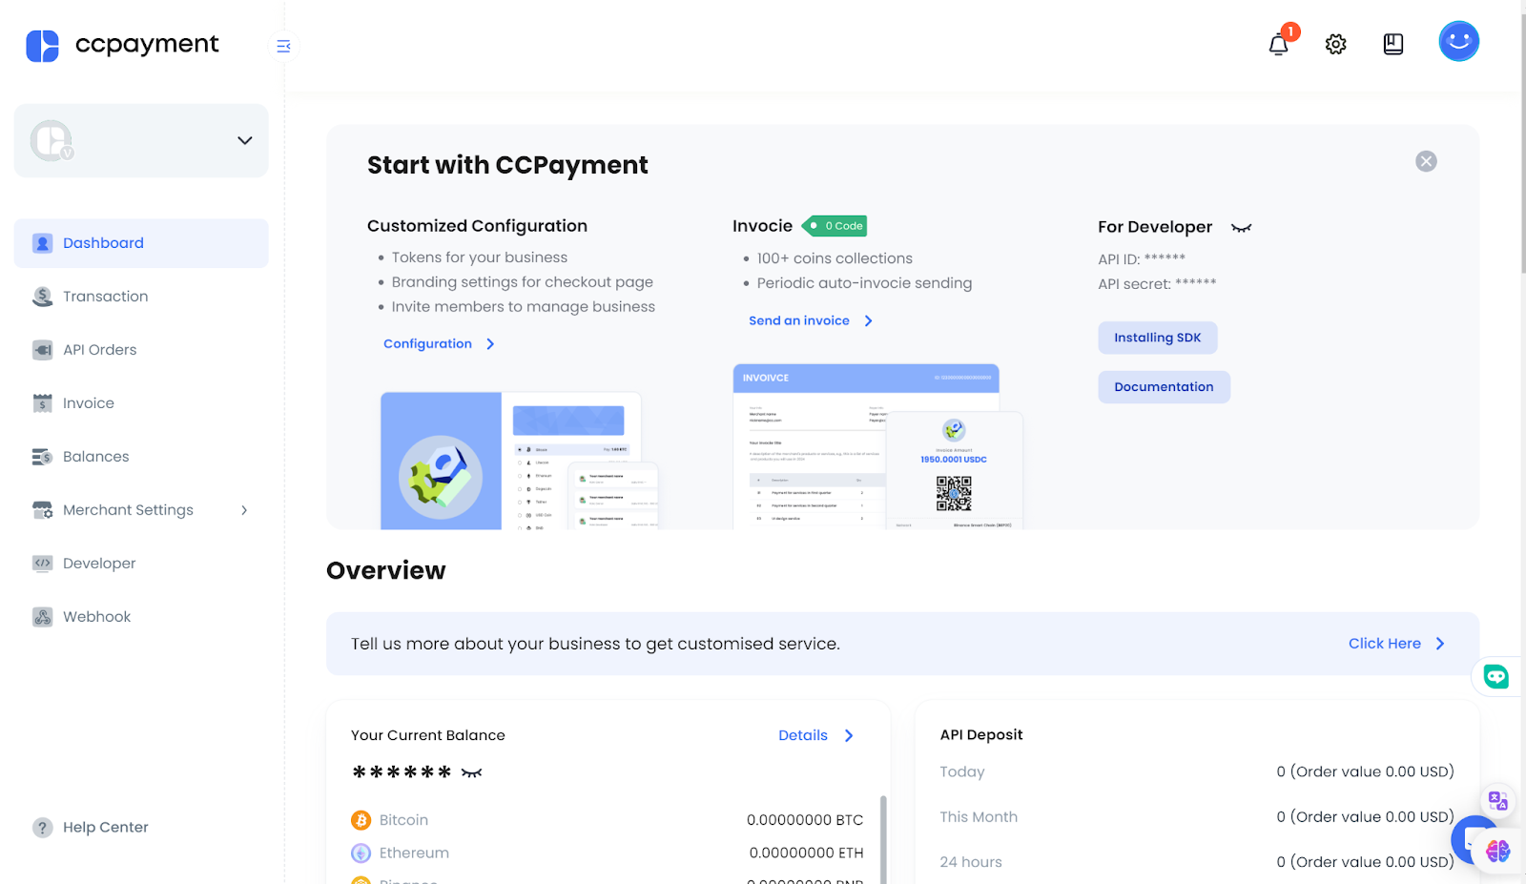1526x884 pixels.
Task: Click the API ID masked value
Action: 1165,258
